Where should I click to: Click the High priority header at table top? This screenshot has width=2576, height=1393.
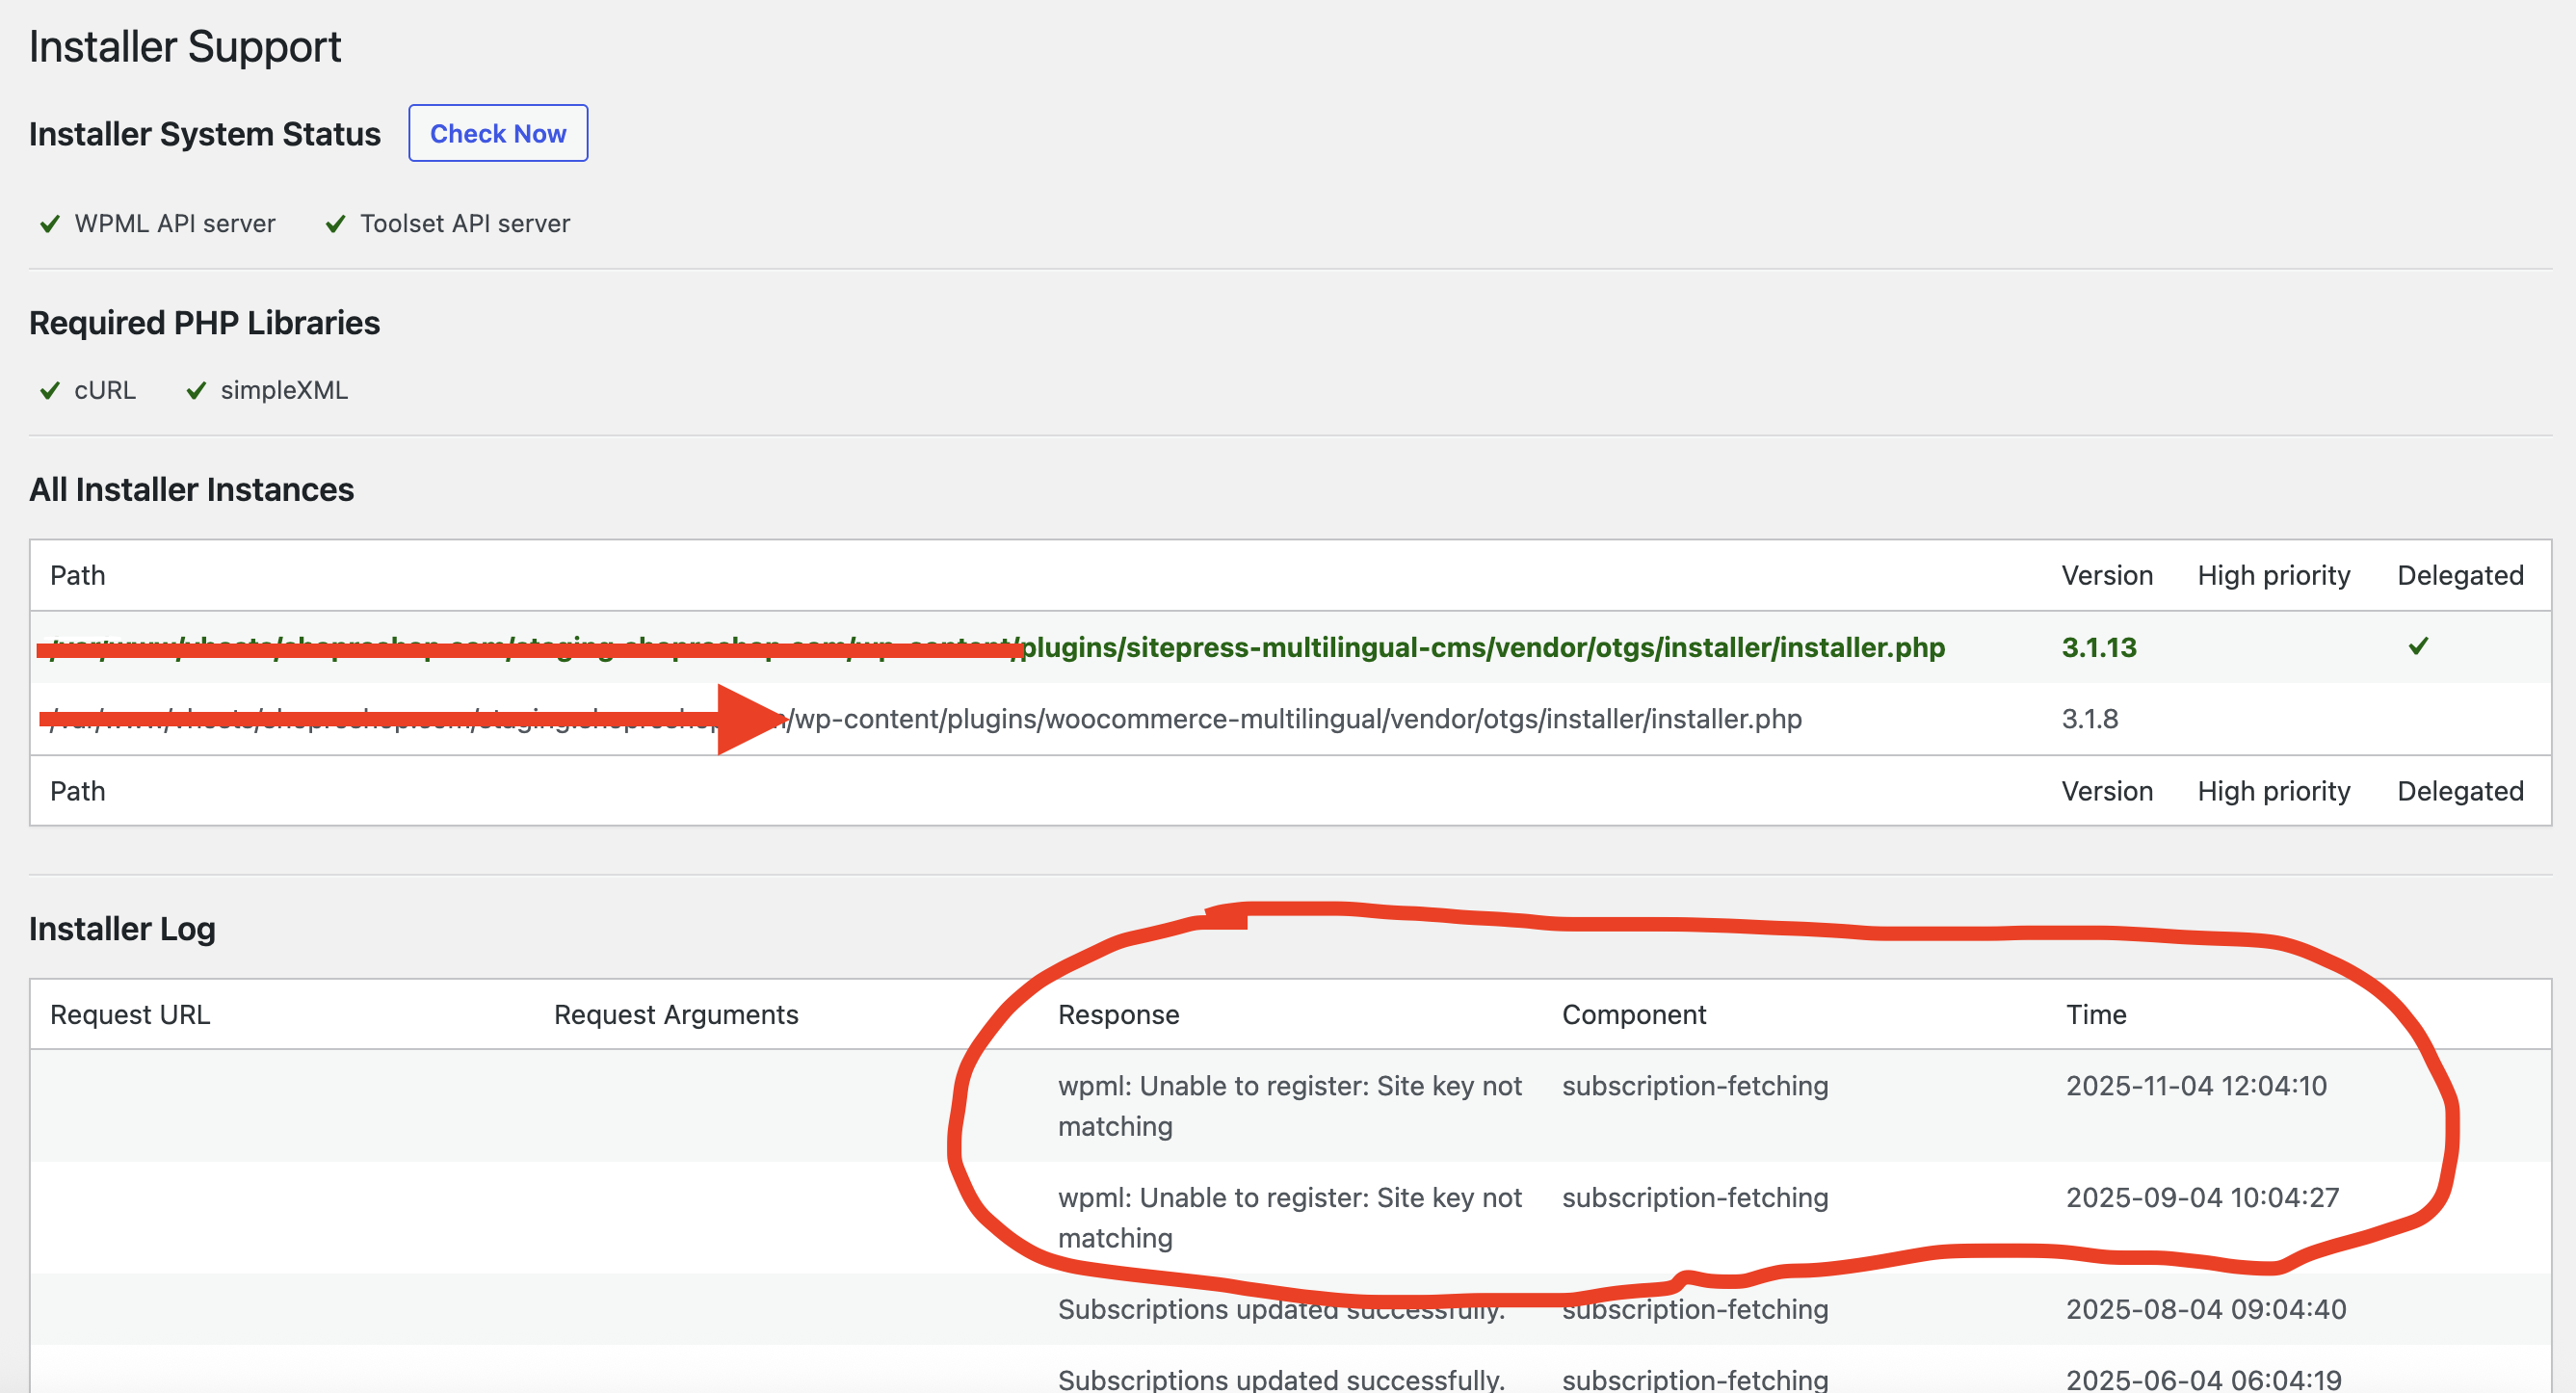[x=2274, y=576]
